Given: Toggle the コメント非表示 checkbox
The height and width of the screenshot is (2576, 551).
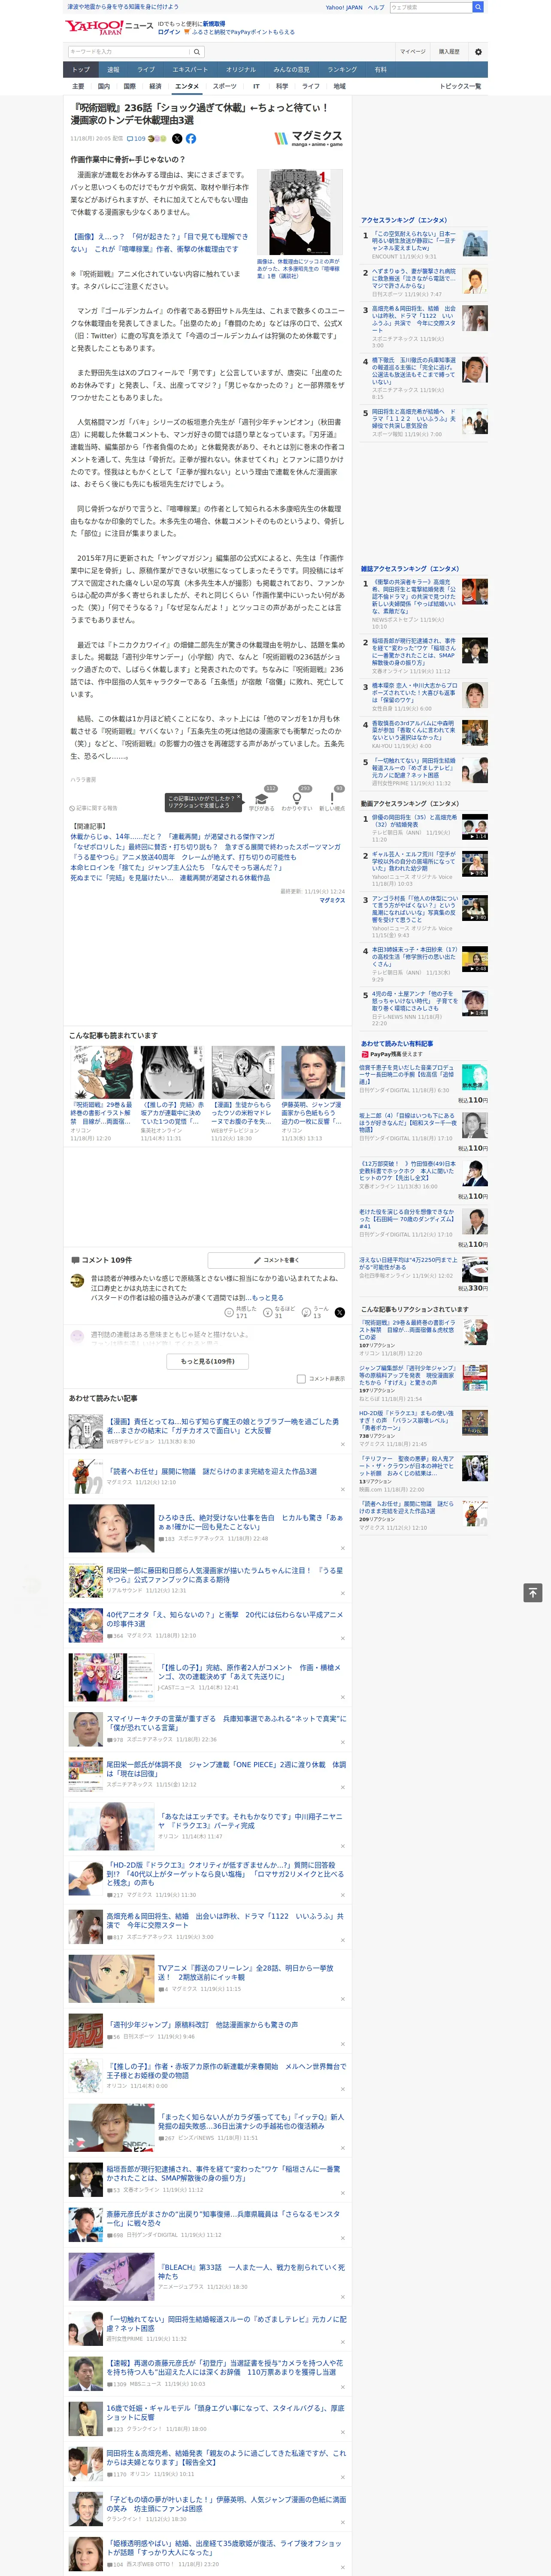Looking at the screenshot, I should (x=301, y=1378).
